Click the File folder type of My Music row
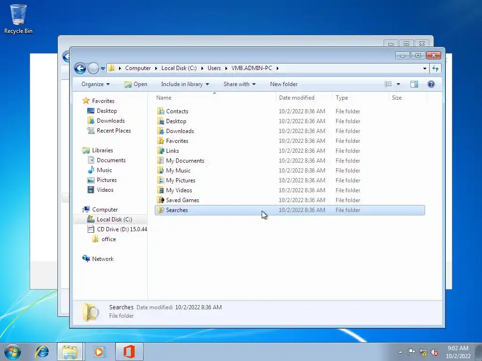 [348, 170]
